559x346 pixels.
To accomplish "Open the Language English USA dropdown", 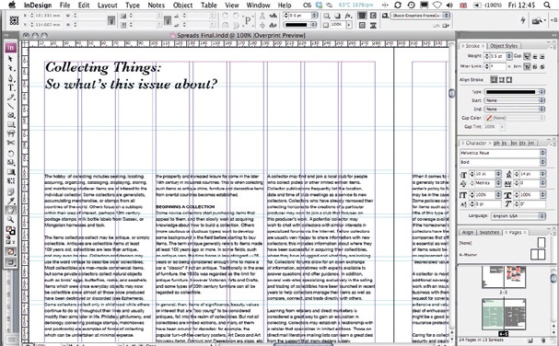I will [x=518, y=216].
